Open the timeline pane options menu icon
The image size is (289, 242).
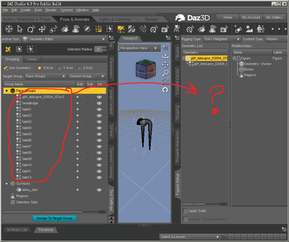point(284,229)
